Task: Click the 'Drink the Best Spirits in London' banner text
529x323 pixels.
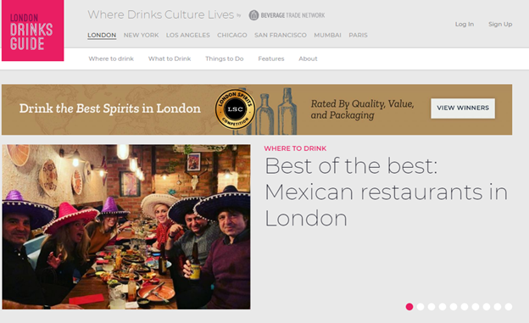Action: tap(110, 109)
